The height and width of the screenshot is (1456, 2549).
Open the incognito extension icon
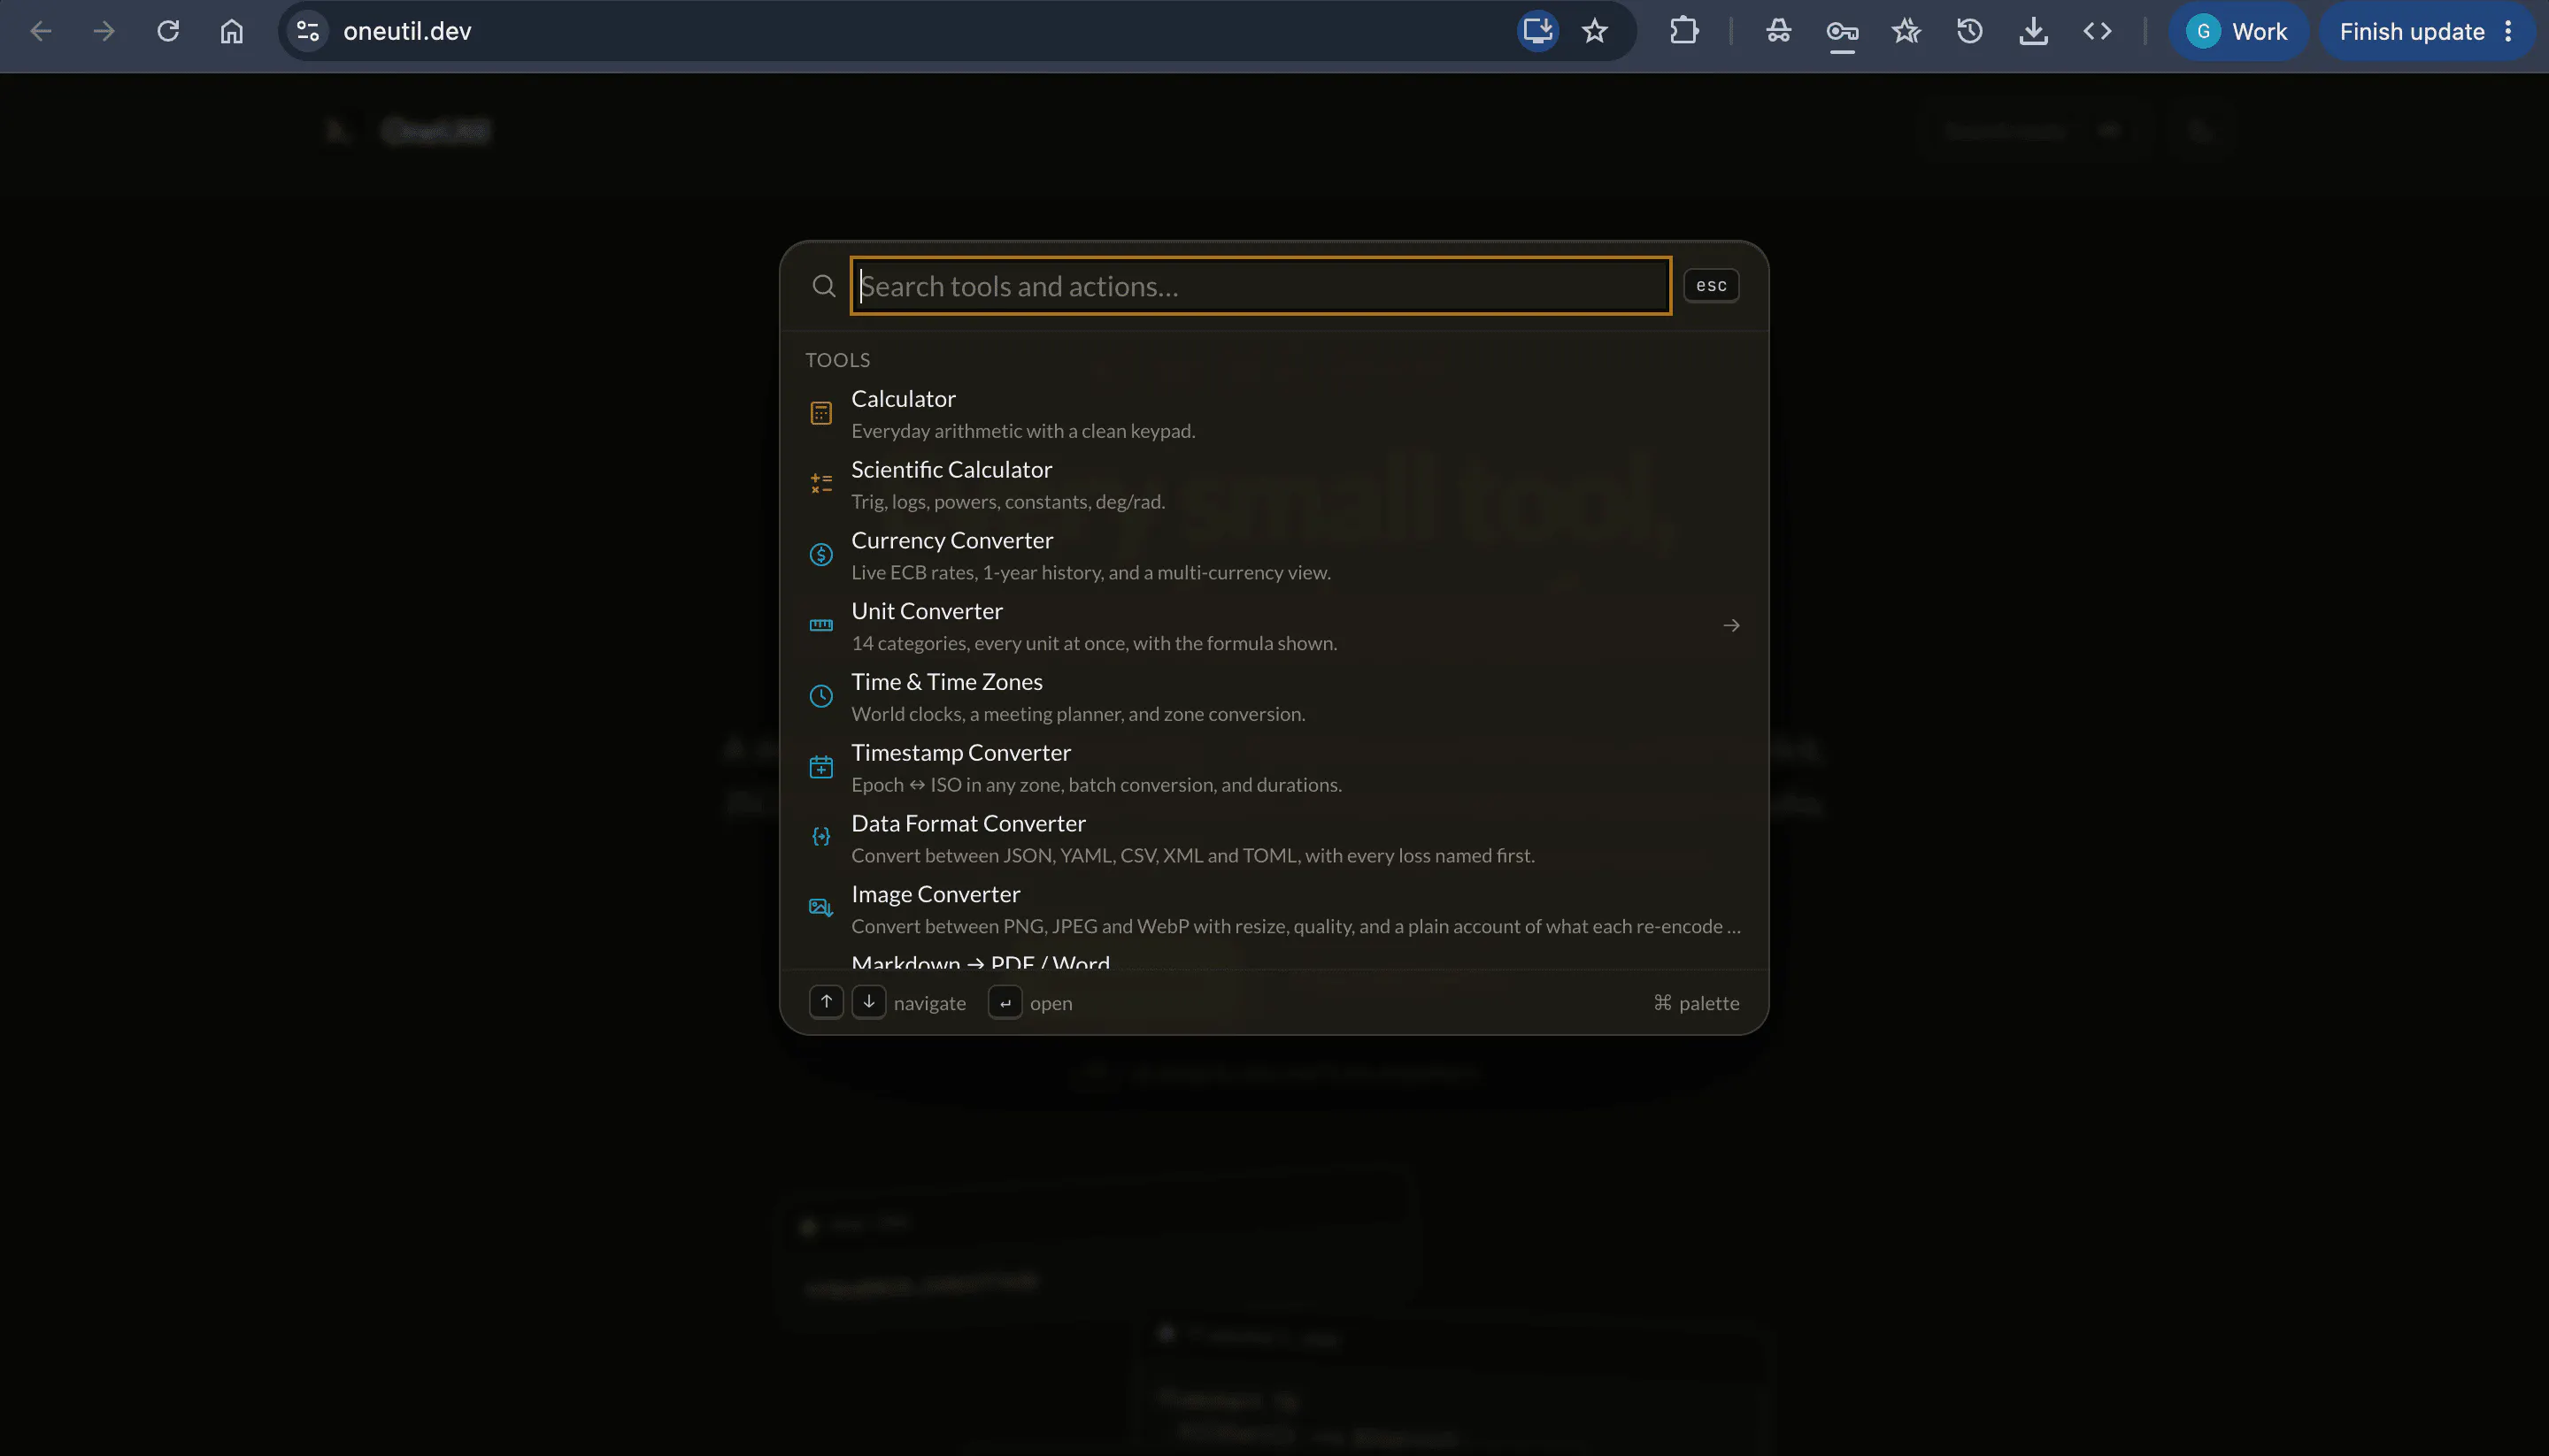[1778, 31]
